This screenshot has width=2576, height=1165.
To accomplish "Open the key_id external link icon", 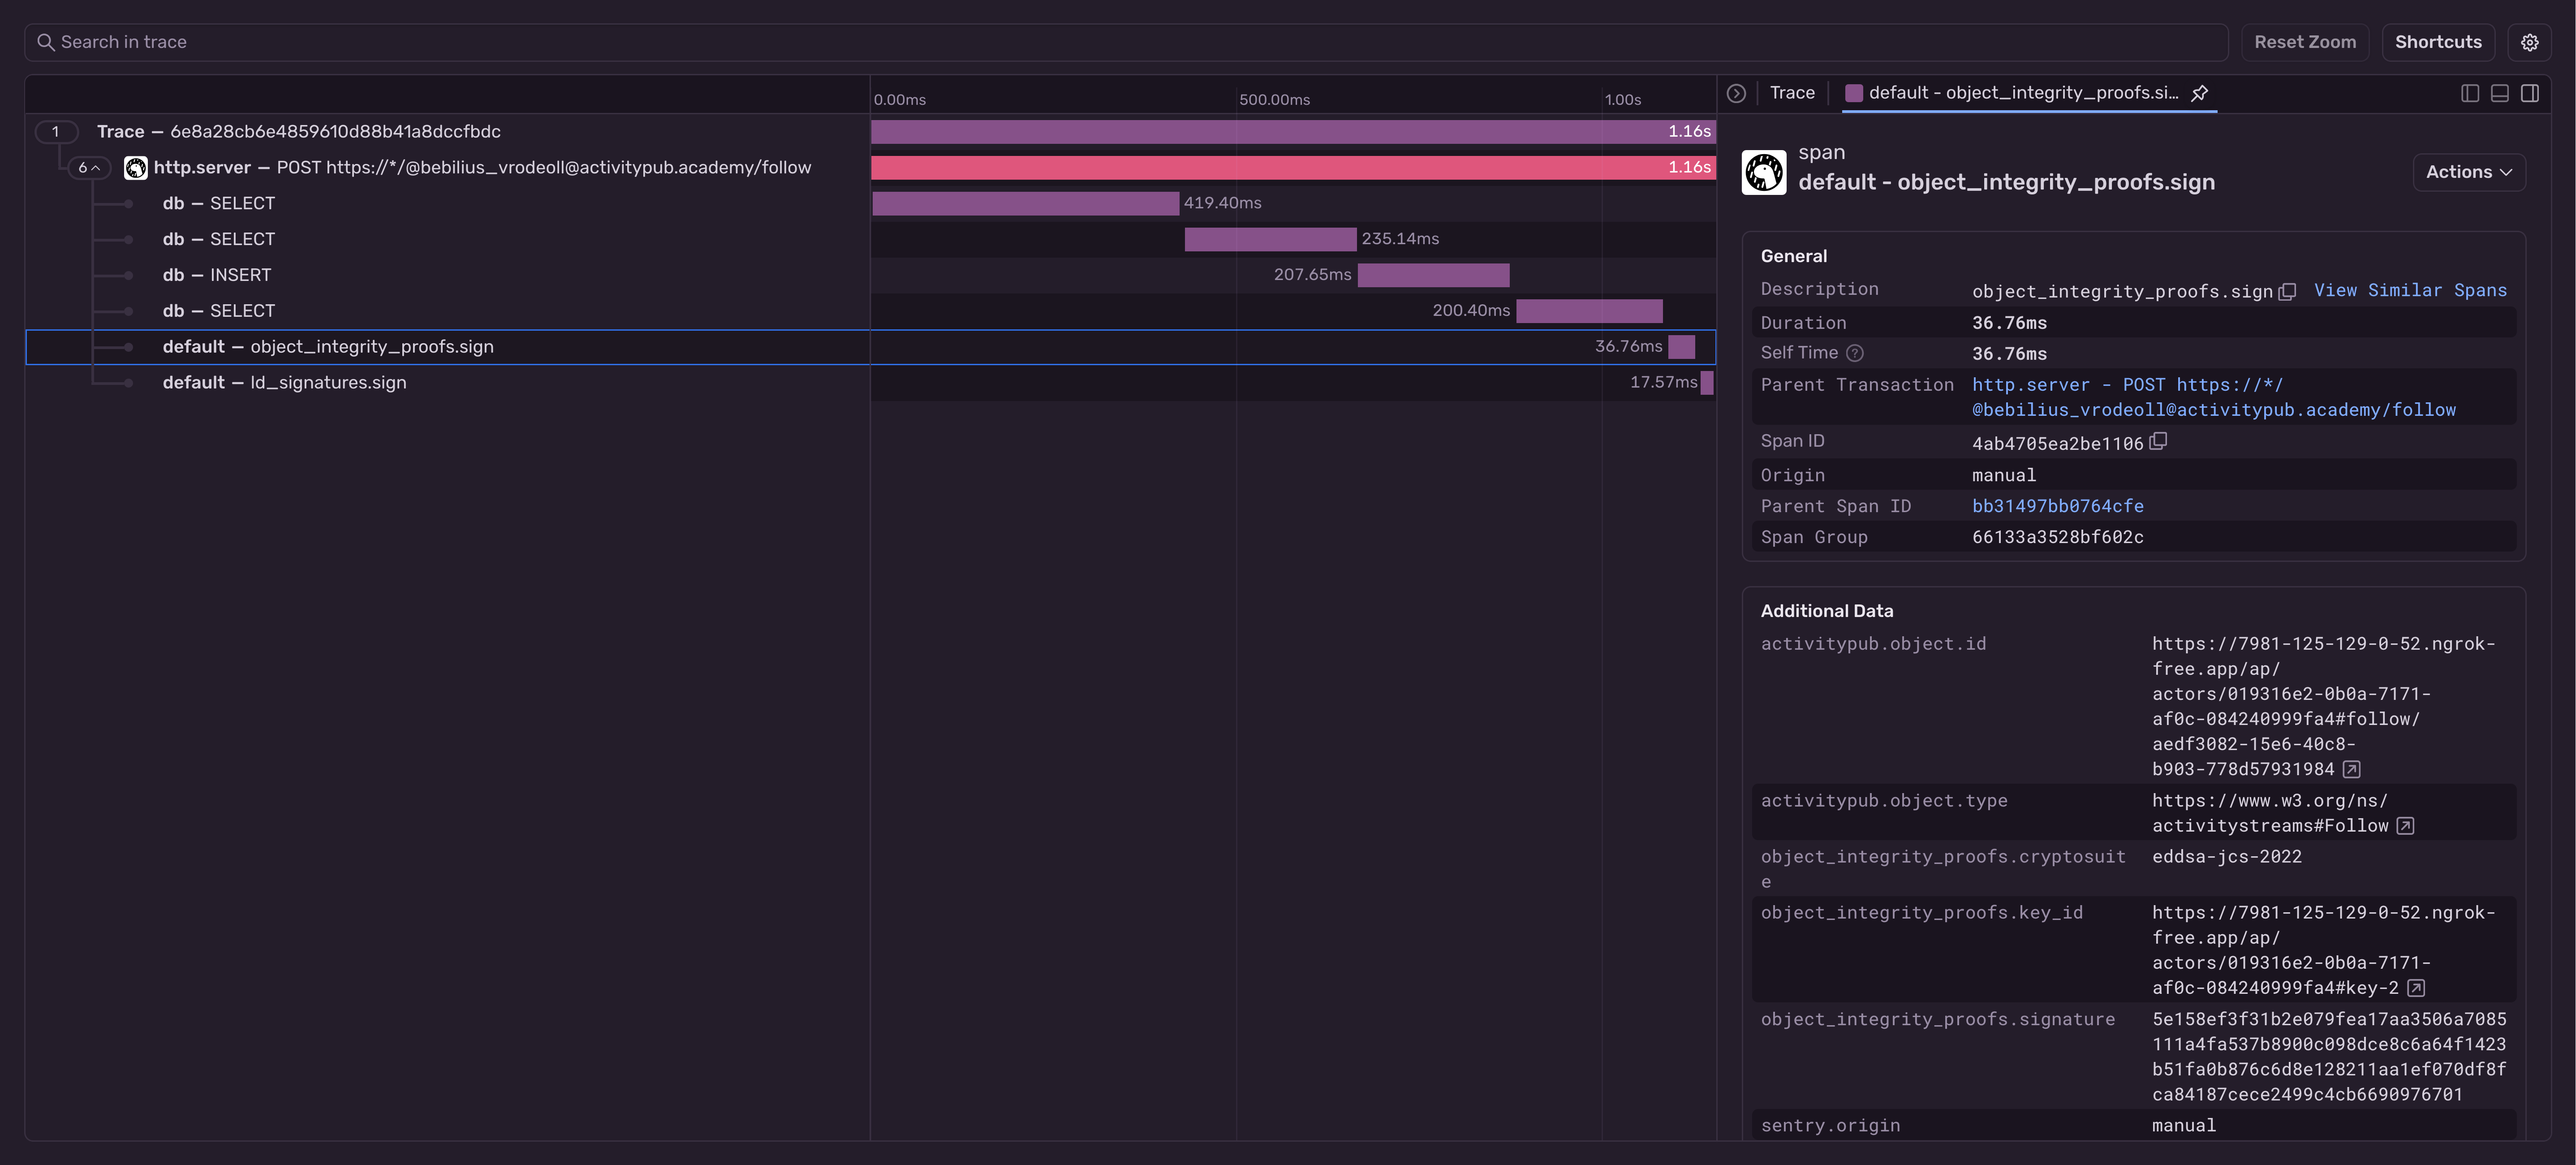I will [x=2415, y=988].
